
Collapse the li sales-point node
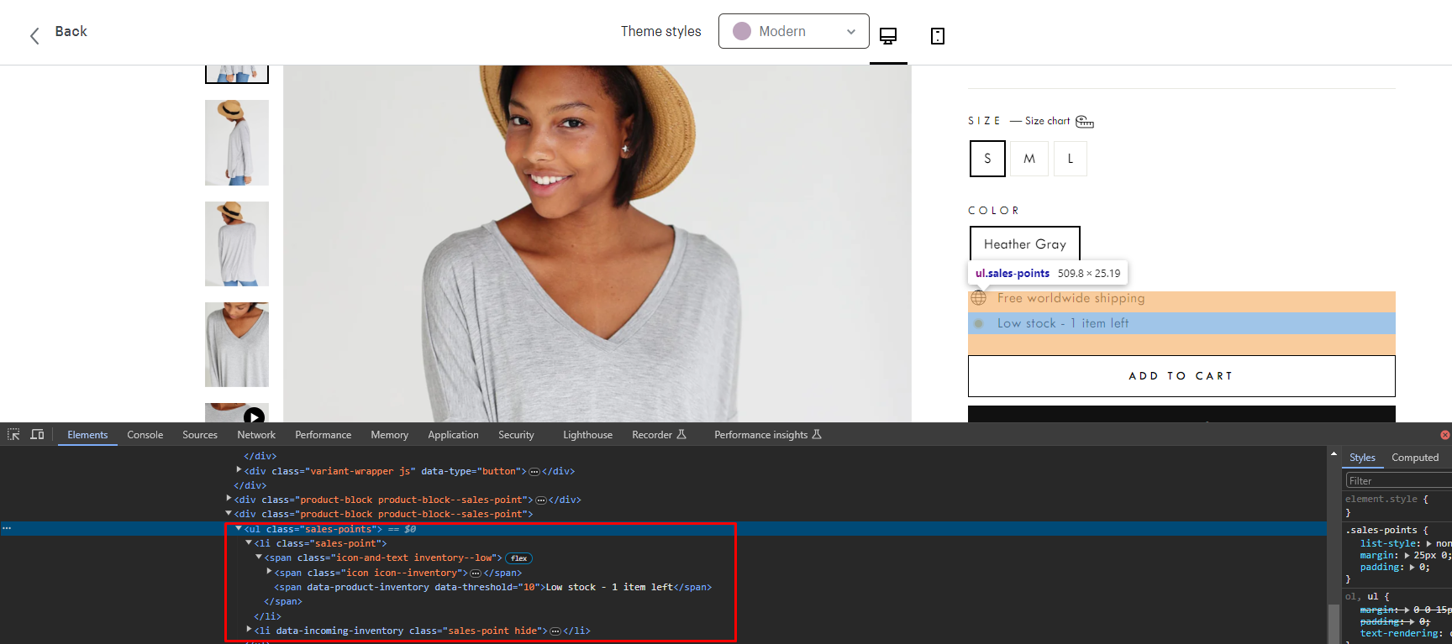pos(249,542)
